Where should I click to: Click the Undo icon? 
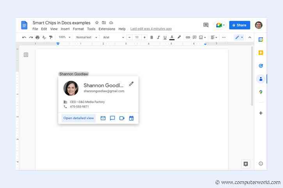(x=24, y=37)
